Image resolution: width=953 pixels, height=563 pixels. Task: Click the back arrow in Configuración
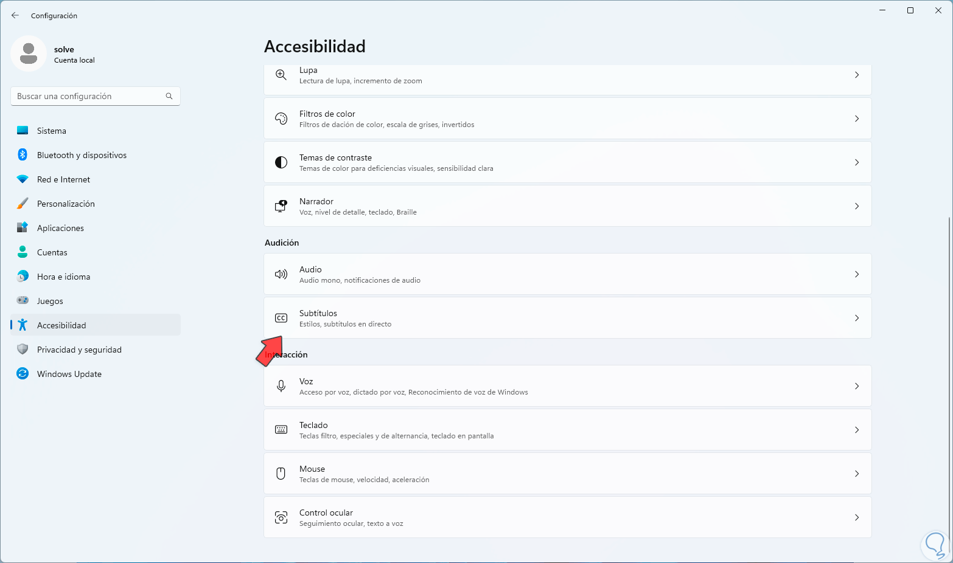pos(15,16)
